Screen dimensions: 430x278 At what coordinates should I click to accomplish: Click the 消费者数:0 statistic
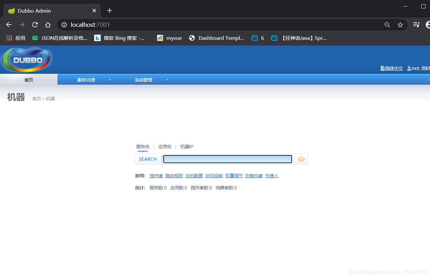226,188
